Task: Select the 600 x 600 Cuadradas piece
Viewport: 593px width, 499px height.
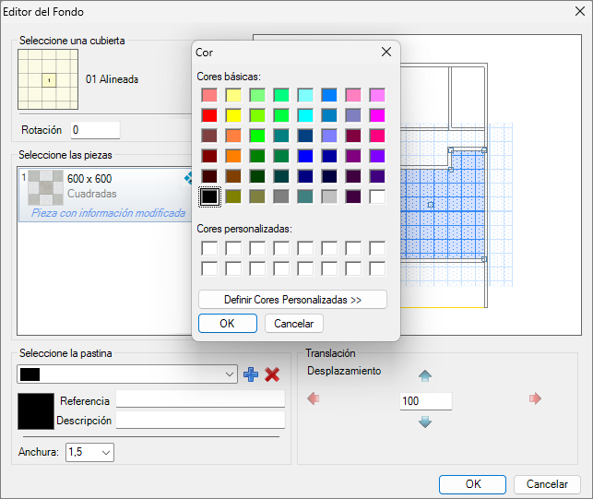Action: [106, 195]
